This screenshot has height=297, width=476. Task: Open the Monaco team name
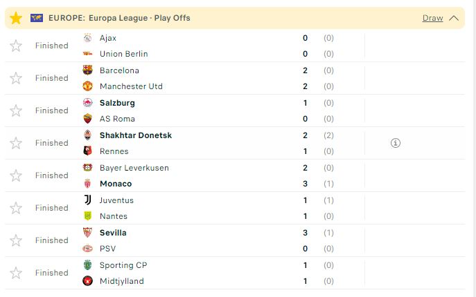coord(116,184)
